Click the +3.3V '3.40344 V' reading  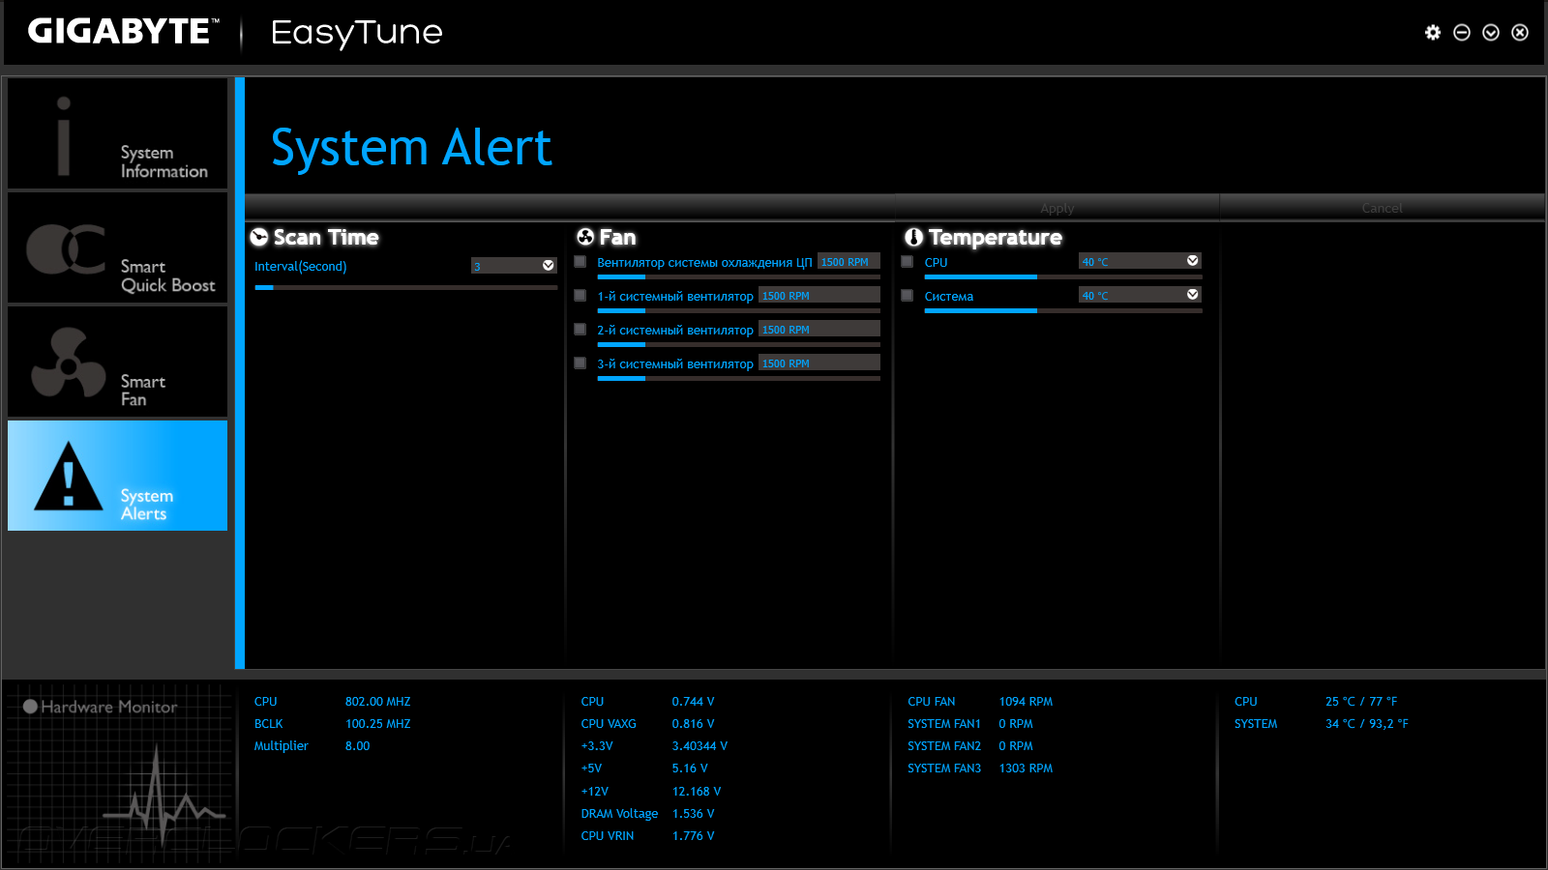pyautogui.click(x=700, y=746)
